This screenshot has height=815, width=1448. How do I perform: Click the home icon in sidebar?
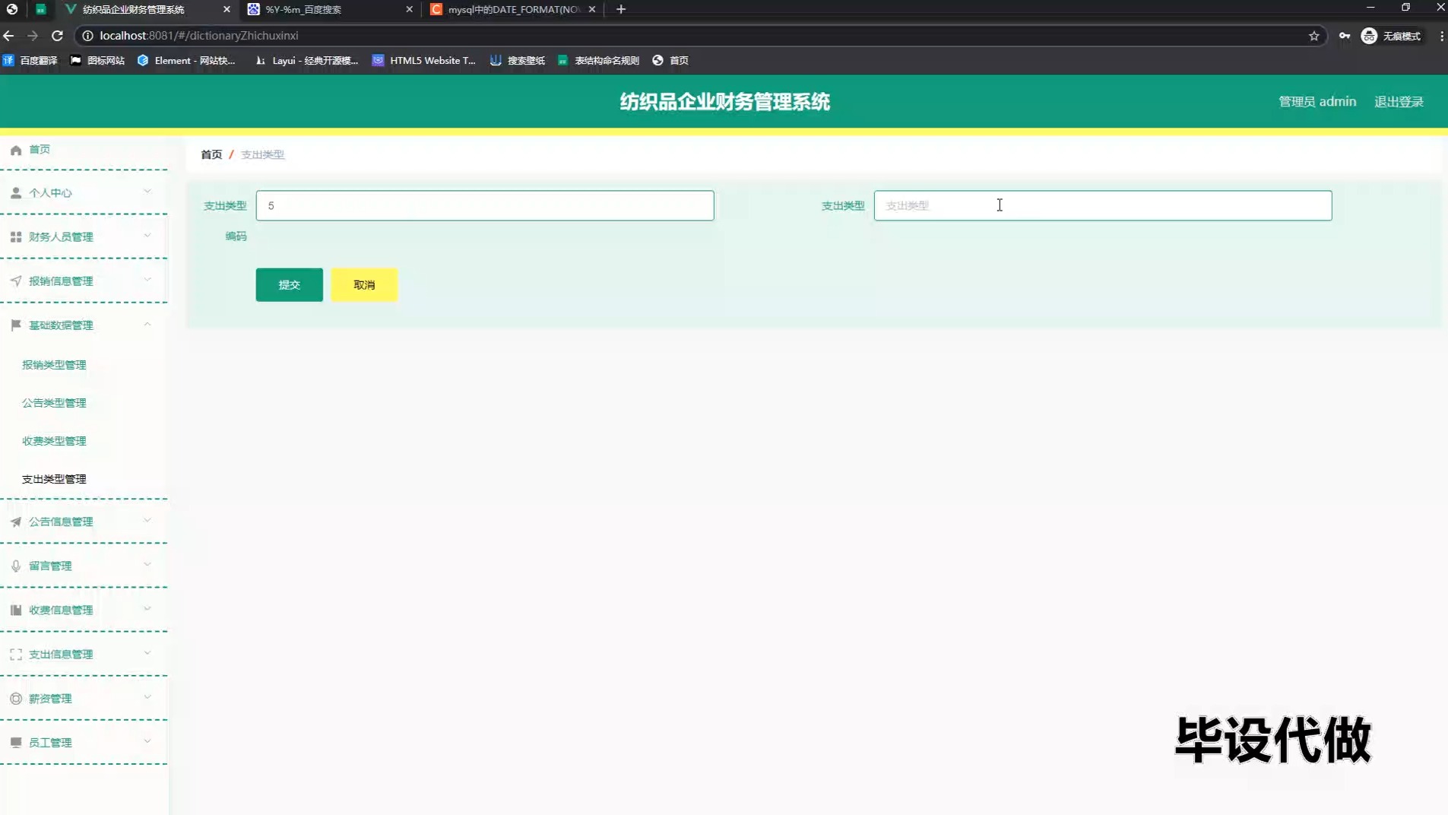[16, 151]
